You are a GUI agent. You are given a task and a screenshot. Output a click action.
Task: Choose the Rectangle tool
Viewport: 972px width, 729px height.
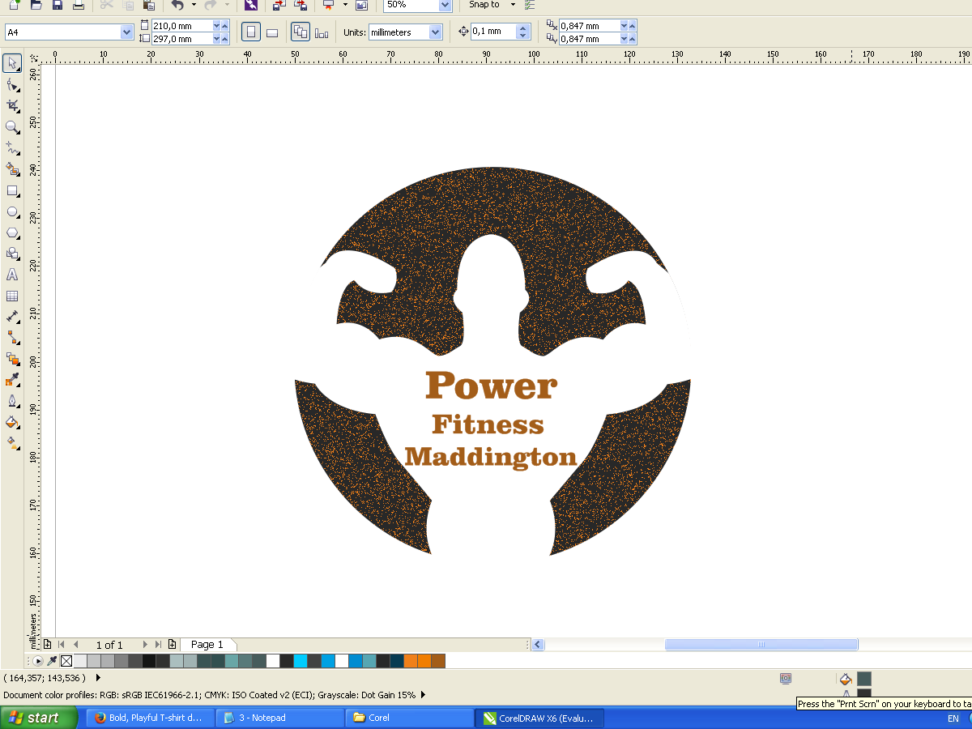click(11, 191)
